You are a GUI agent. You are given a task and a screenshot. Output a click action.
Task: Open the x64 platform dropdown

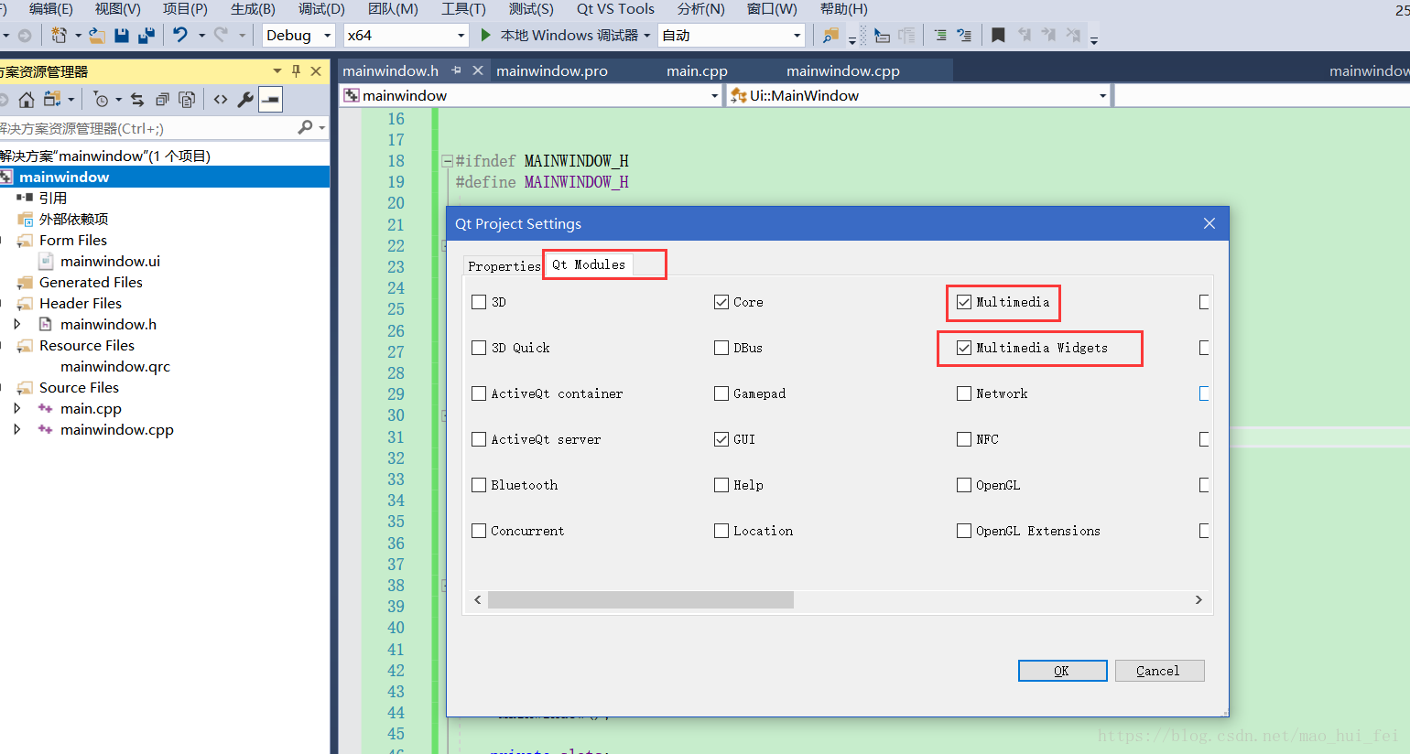pos(407,35)
